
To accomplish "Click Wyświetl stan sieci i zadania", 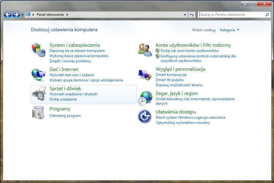I will tap(72, 75).
